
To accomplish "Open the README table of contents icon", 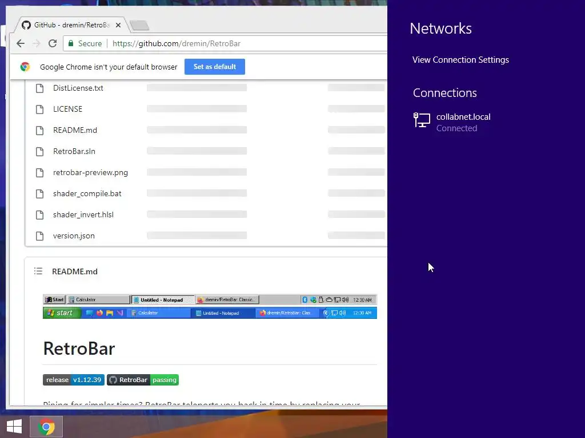I will pos(38,271).
